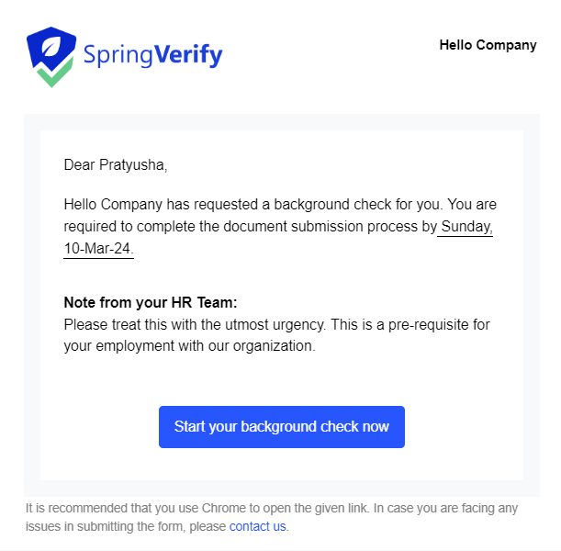Screen dimensions: 561x551
Task: Click the "issues in submitting the form" footer text
Action: (x=99, y=527)
